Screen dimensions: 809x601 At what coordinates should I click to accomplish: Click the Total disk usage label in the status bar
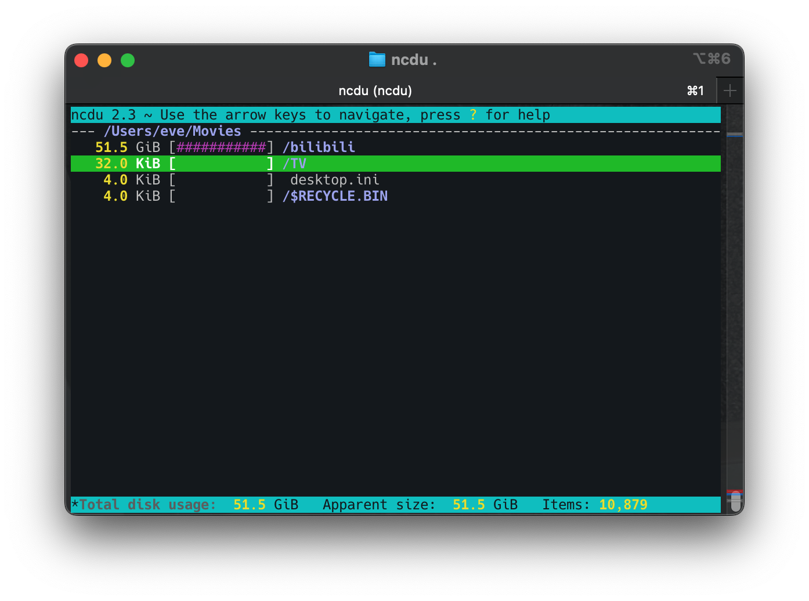(x=145, y=505)
